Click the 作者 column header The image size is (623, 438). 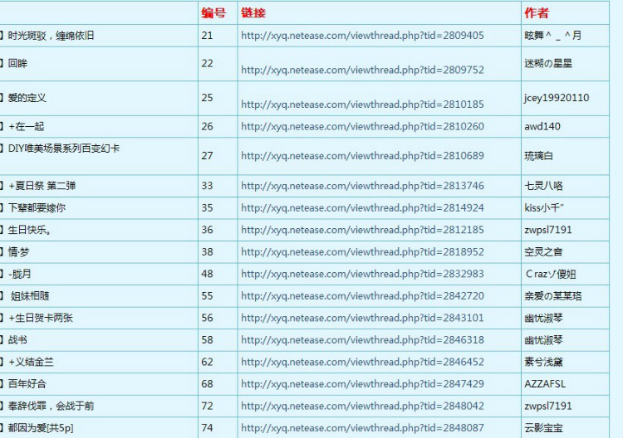coord(536,13)
